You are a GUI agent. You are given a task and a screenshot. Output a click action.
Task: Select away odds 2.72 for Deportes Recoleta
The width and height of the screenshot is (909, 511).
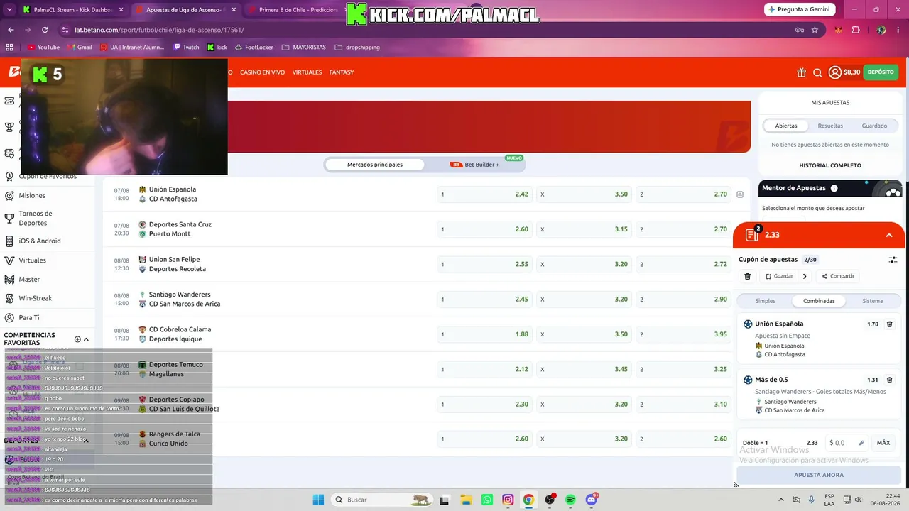point(683,264)
